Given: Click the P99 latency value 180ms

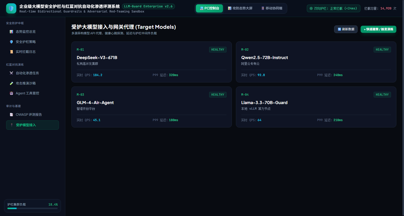Looking at the screenshot, I should [x=173, y=120].
